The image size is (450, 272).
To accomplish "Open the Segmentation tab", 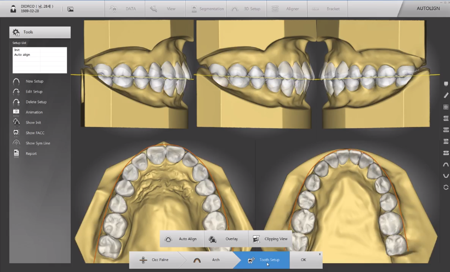I will click(206, 9).
